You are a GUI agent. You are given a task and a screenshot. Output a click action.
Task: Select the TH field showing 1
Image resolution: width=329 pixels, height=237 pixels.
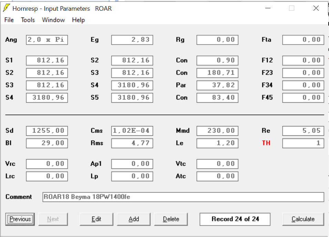(x=303, y=143)
